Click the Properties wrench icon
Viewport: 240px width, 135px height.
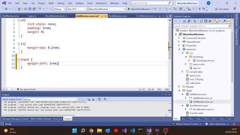(224, 21)
